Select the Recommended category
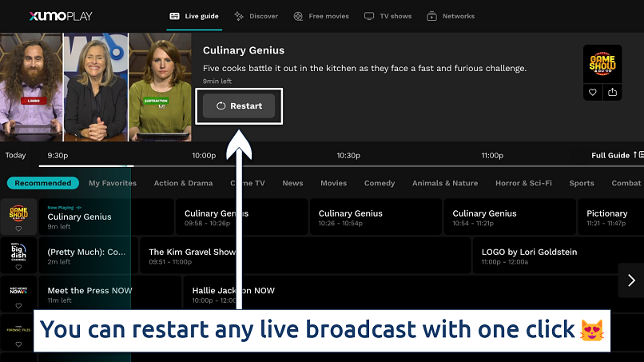The image size is (644, 362). [x=42, y=183]
